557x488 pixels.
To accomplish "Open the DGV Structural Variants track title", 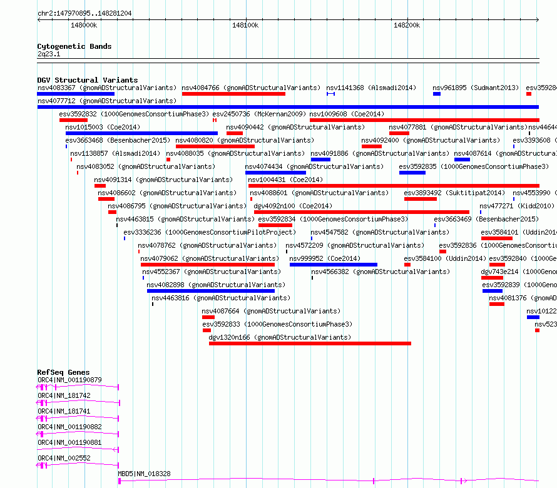I will pyautogui.click(x=88, y=80).
